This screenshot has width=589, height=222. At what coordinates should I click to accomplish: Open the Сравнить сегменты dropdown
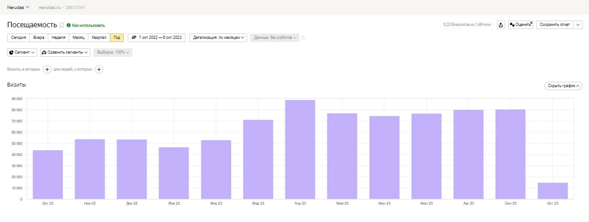click(65, 52)
